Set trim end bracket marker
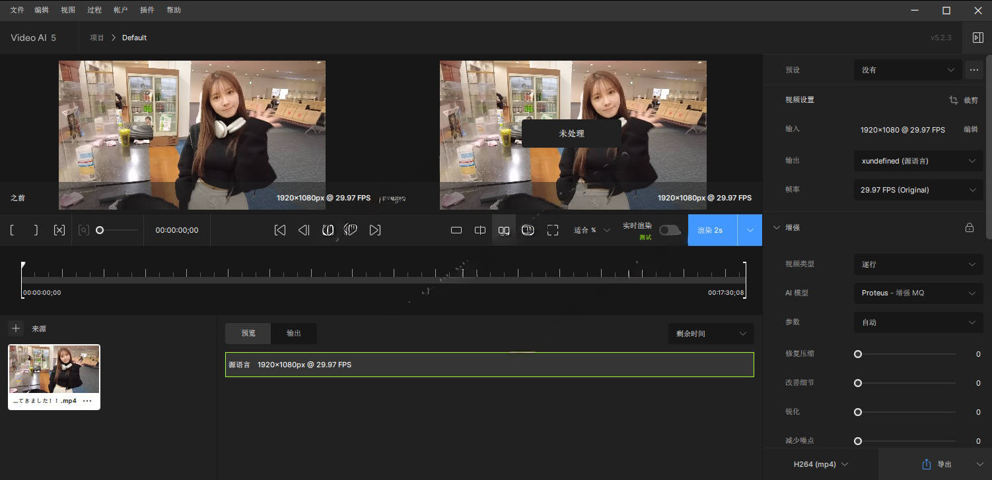Screen dimensions: 992x480 click(36, 230)
